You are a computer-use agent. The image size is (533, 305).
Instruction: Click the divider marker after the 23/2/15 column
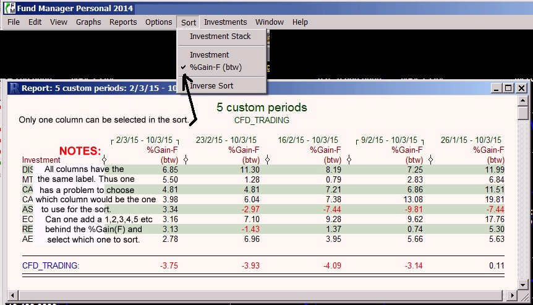[268, 160]
